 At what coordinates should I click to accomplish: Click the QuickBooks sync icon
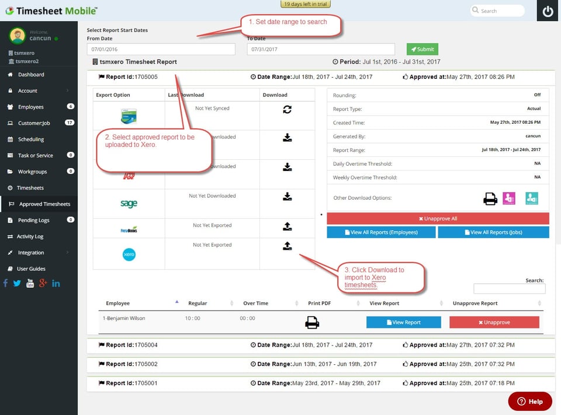pos(288,109)
